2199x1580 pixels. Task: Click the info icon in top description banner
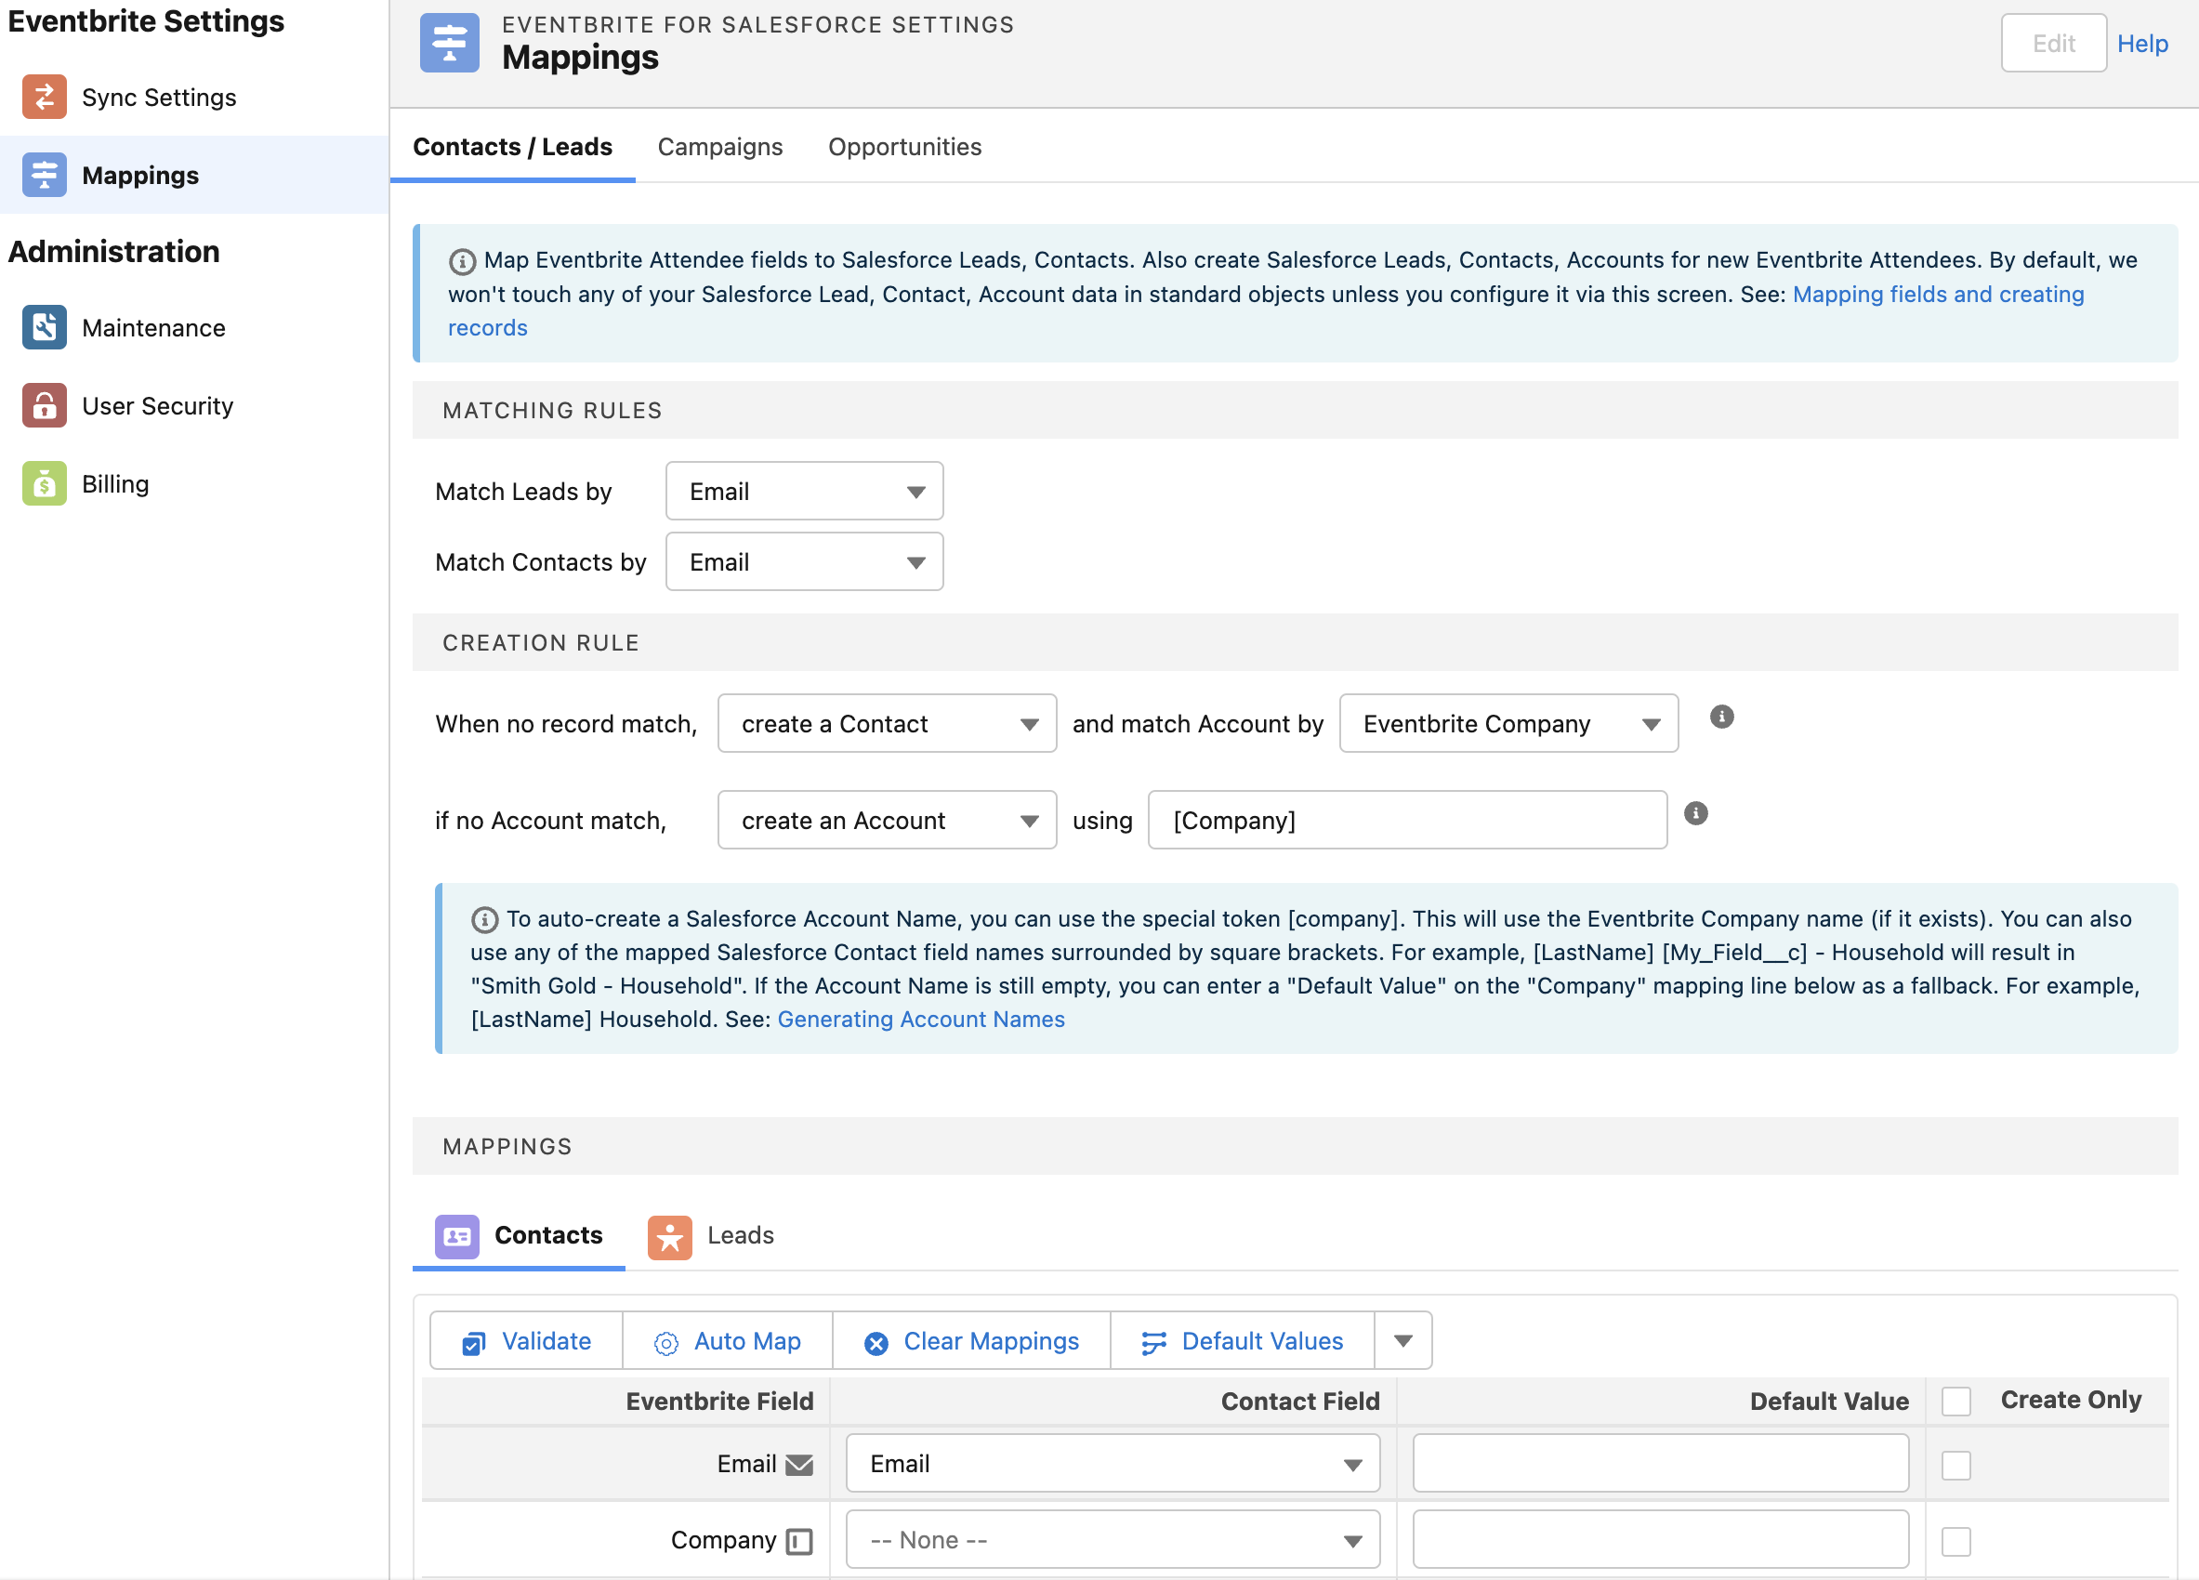coord(462,261)
